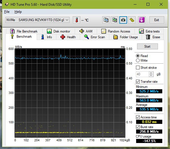This screenshot has width=170, height=149.
Task: Enable the Short stroke checkbox
Action: pos(138,68)
